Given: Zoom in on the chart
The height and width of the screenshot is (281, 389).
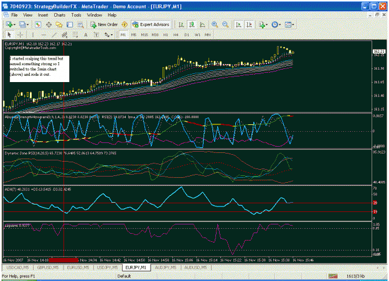Looking at the screenshot, I should tap(215, 24).
